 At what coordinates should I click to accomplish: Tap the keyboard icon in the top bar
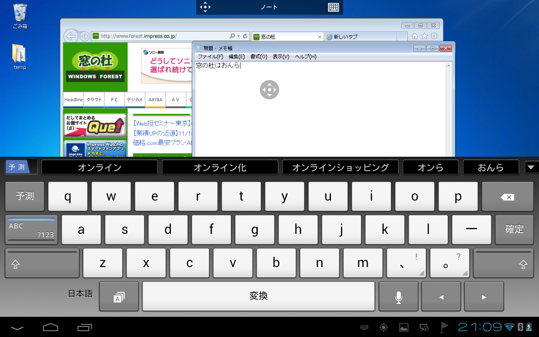(x=334, y=7)
